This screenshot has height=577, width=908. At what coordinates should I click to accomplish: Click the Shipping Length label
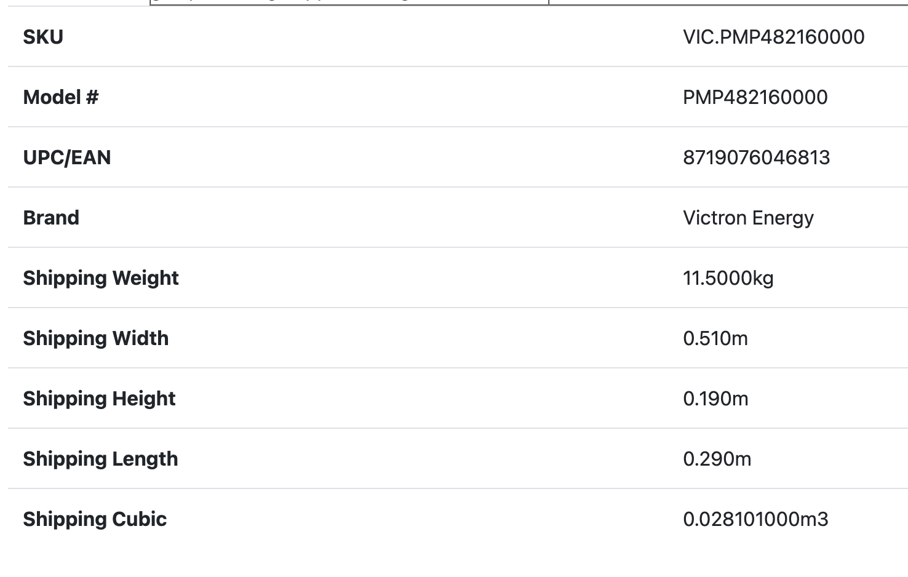pos(100,459)
